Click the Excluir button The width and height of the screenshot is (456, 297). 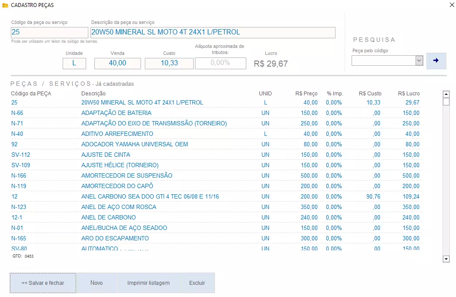197,283
